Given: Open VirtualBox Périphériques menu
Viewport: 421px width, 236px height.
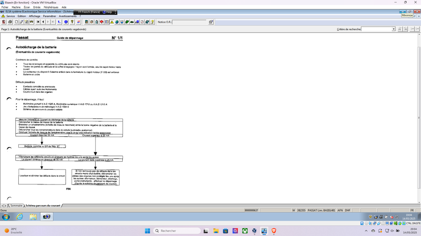Looking at the screenshot, I should pos(51,7).
